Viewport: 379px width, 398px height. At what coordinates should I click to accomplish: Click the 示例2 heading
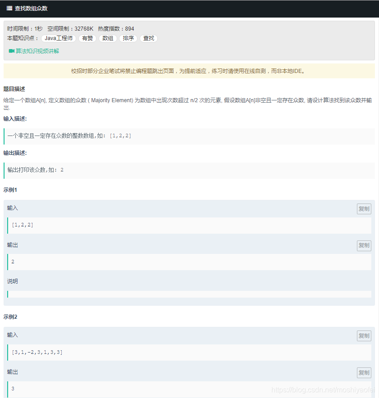(x=10, y=317)
